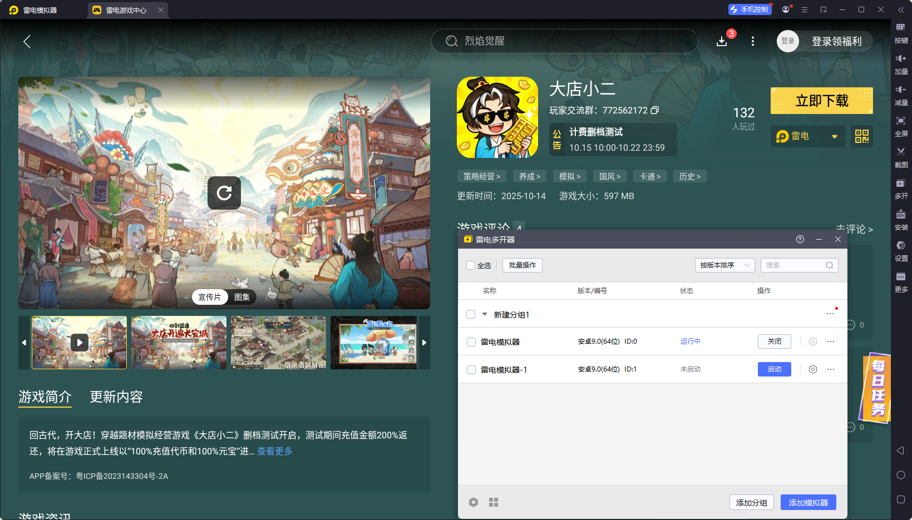
Task: Click the multi-instance 搜索 search field
Action: 800,265
